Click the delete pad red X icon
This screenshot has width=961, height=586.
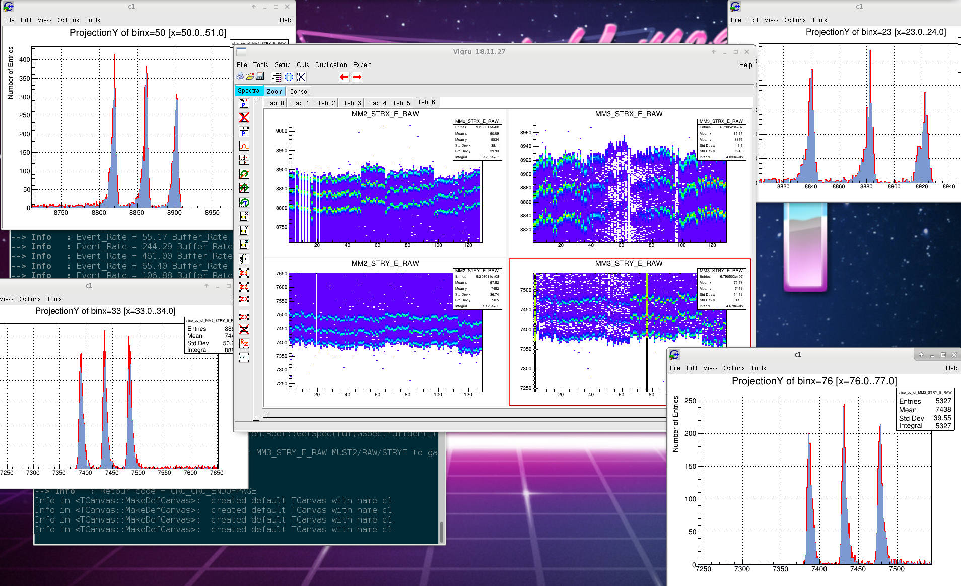tap(244, 118)
